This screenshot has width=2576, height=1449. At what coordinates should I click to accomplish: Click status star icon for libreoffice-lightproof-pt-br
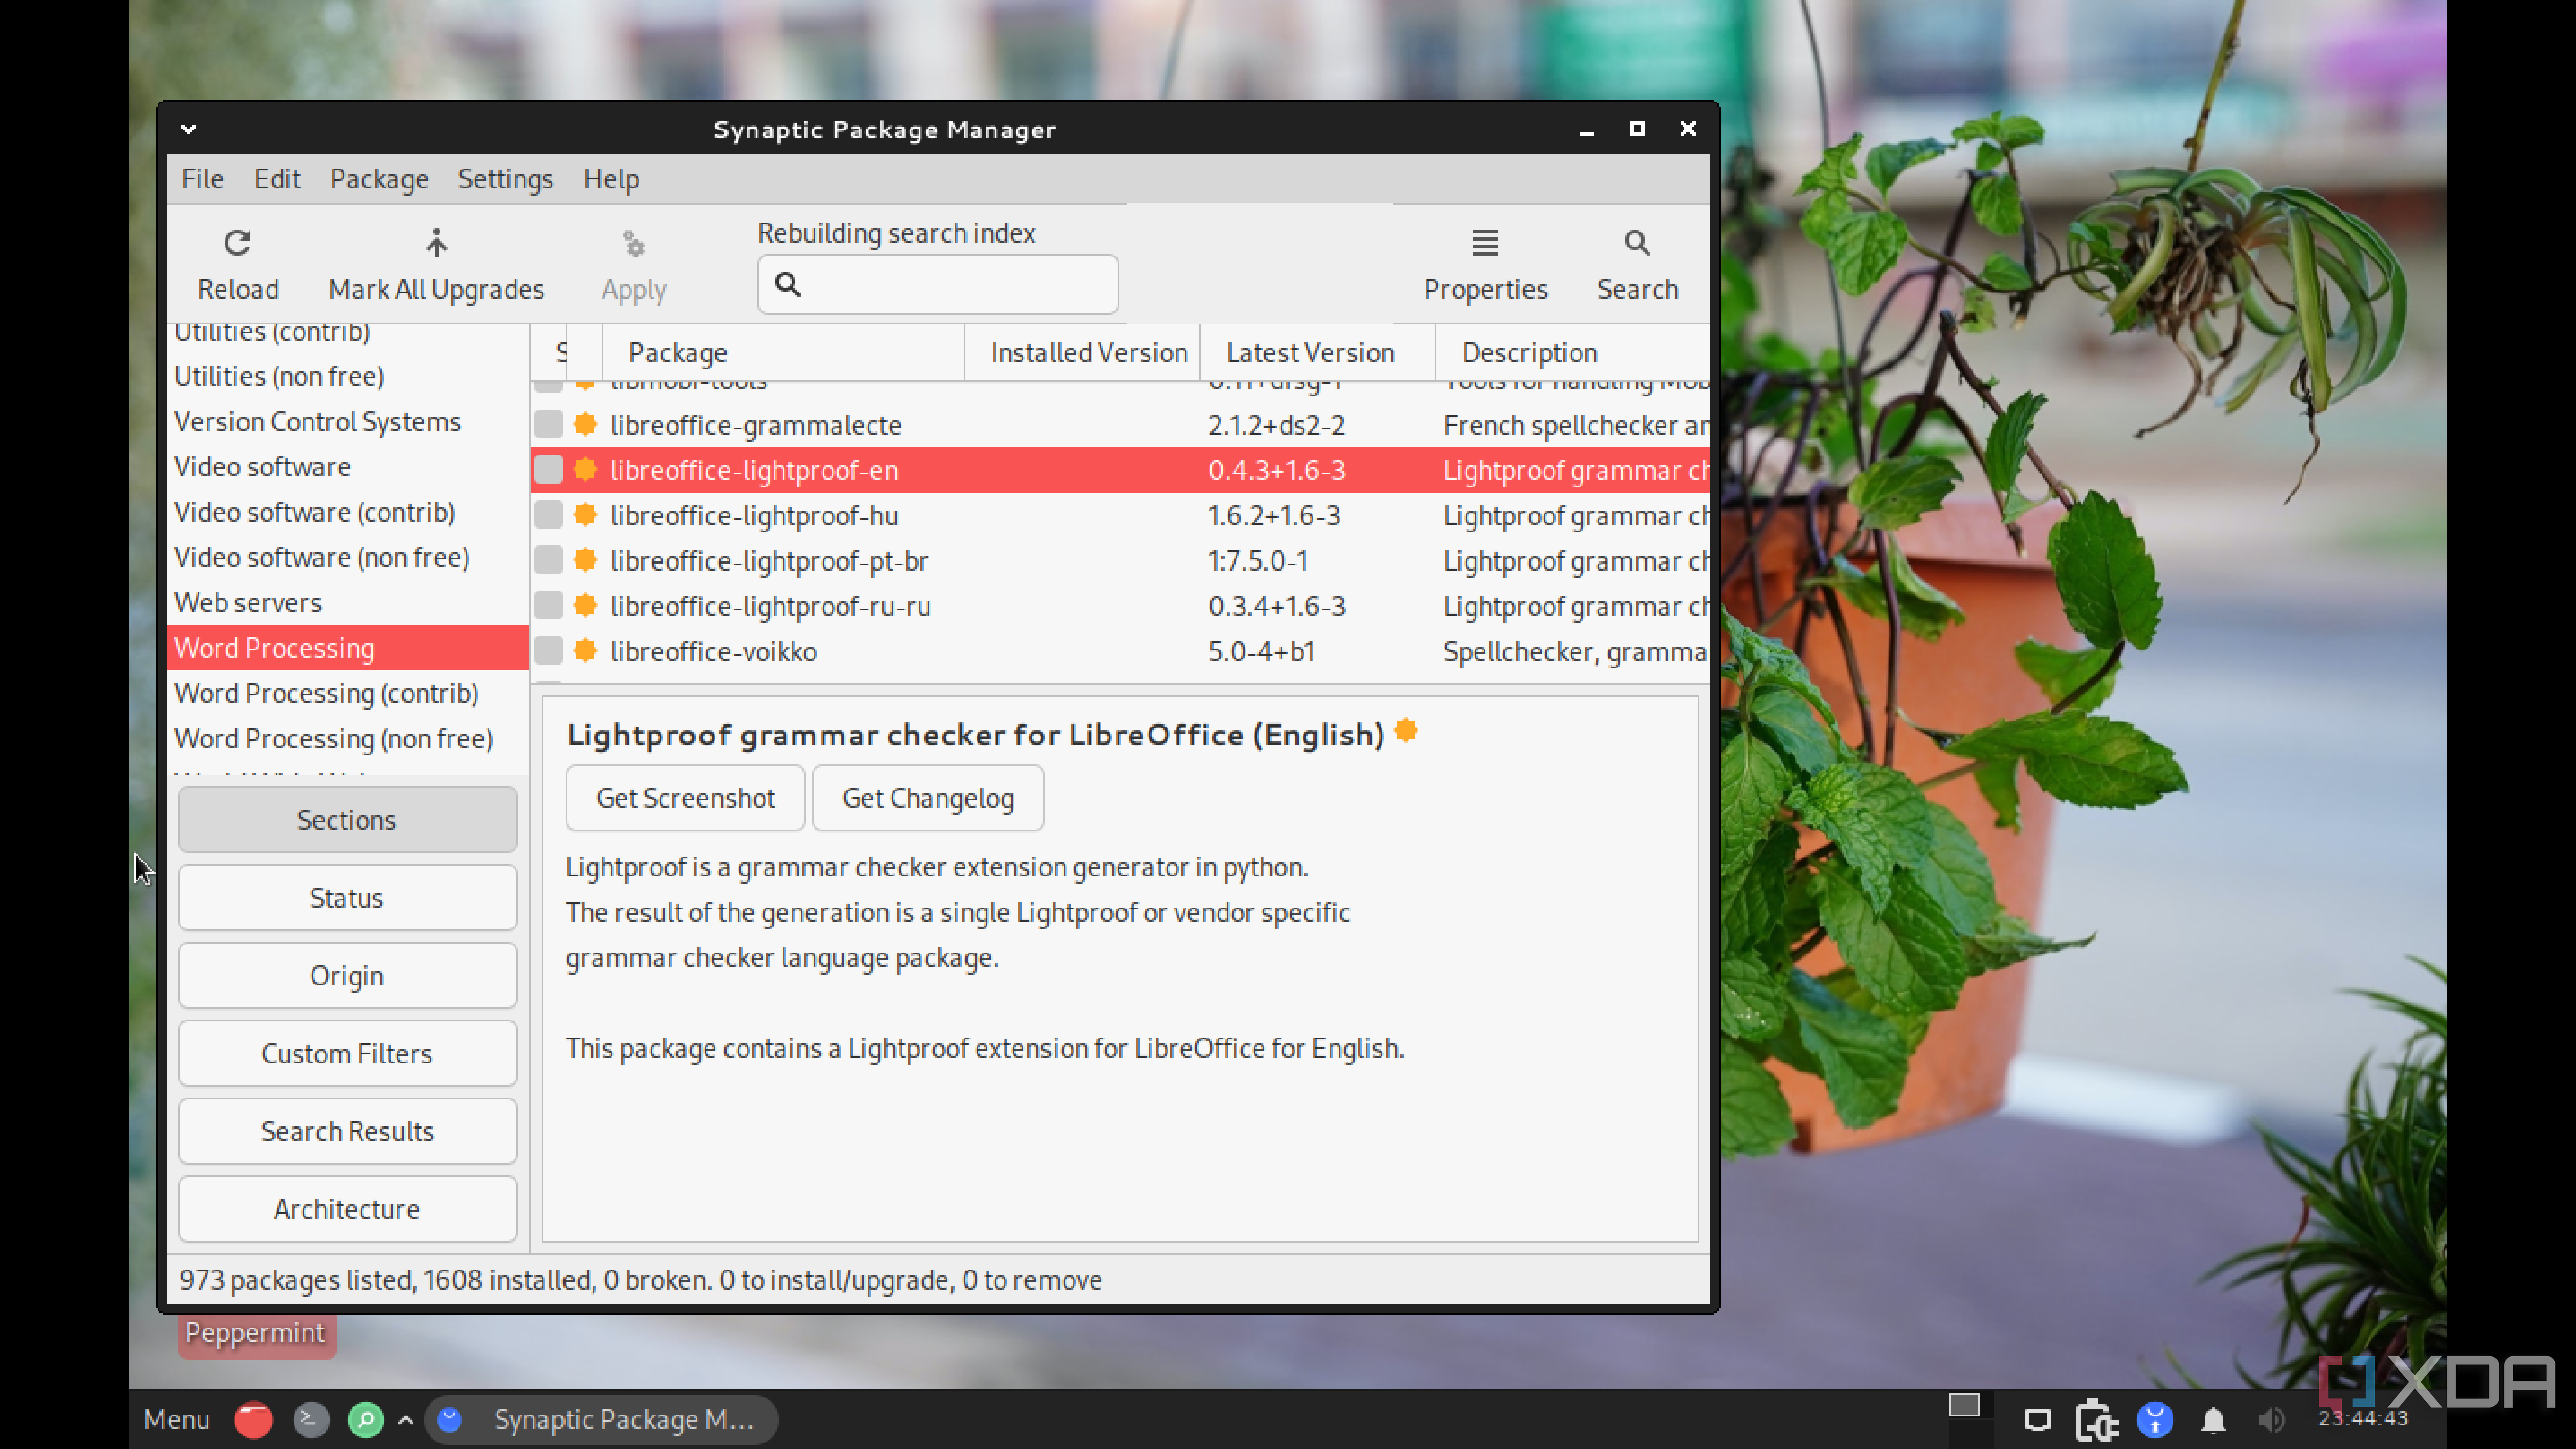point(585,560)
